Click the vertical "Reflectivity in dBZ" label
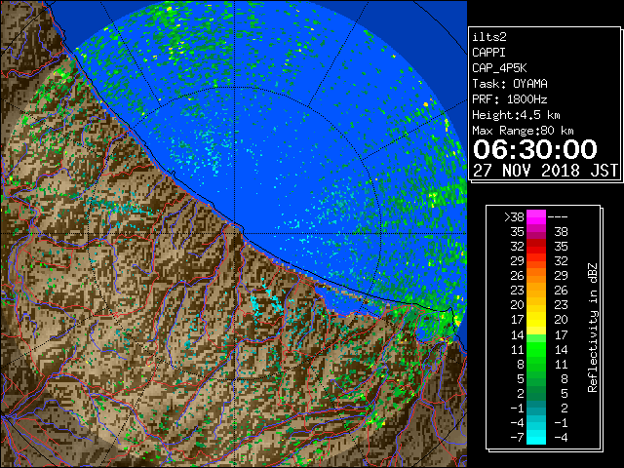This screenshot has height=468, width=624. tap(593, 328)
